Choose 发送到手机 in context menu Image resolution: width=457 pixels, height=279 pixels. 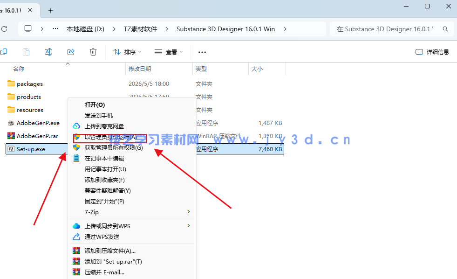pos(132,116)
